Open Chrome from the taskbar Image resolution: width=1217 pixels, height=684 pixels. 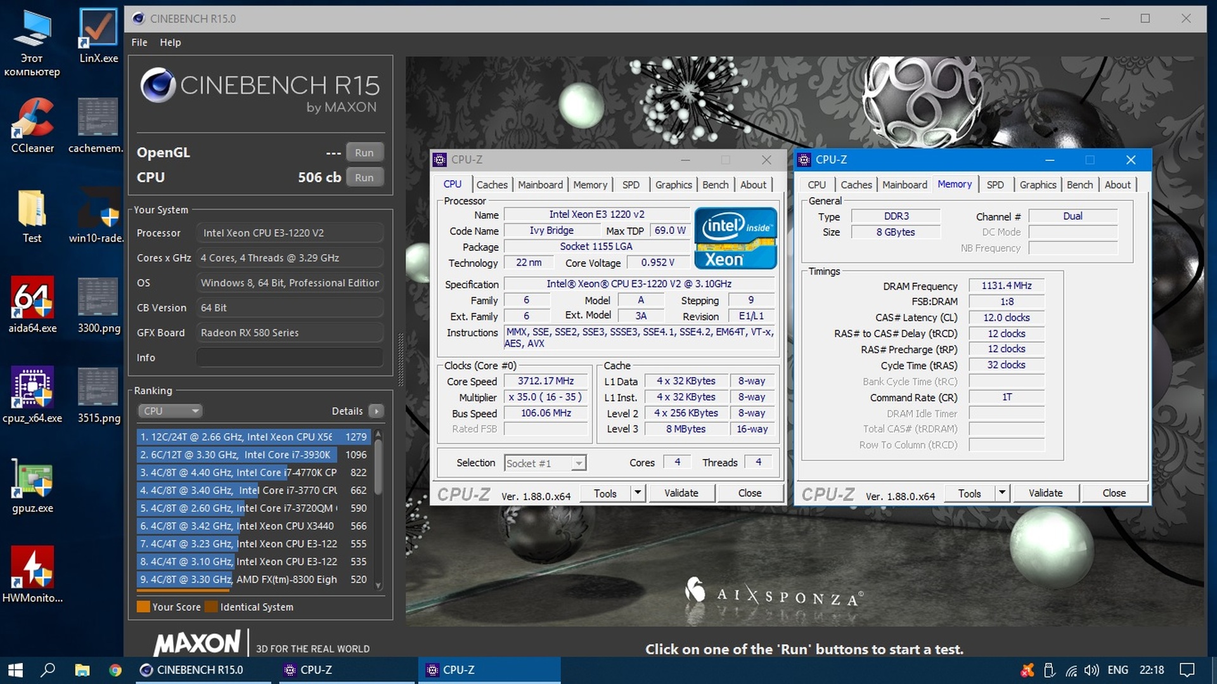coord(115,670)
